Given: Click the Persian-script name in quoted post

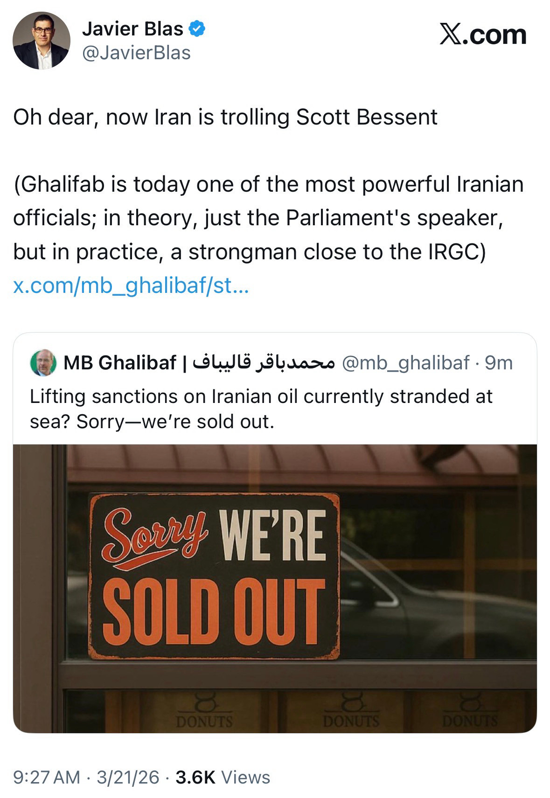Looking at the screenshot, I should (264, 362).
